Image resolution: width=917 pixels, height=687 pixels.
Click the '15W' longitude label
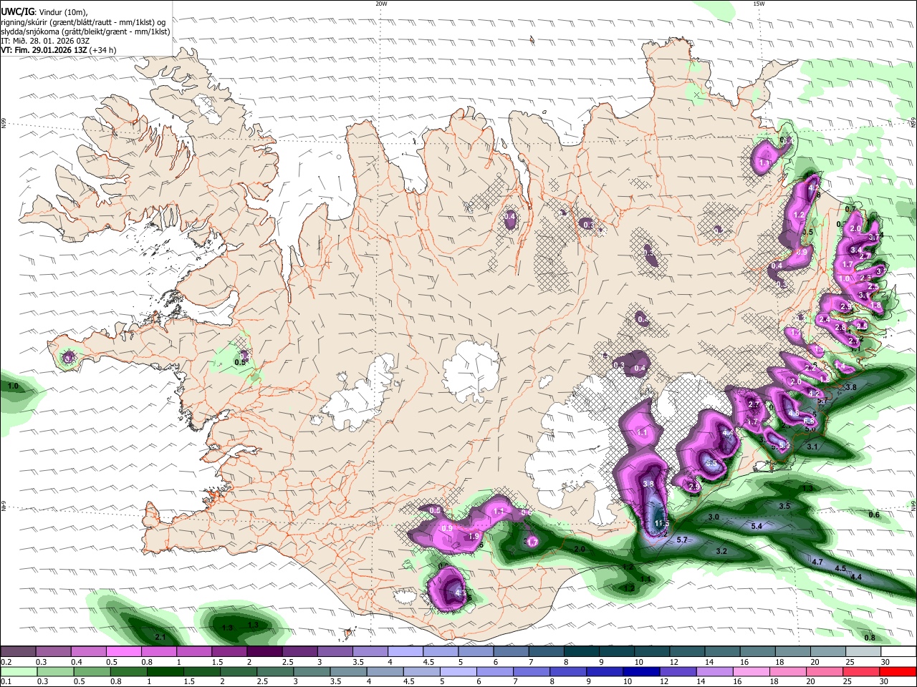(x=759, y=4)
